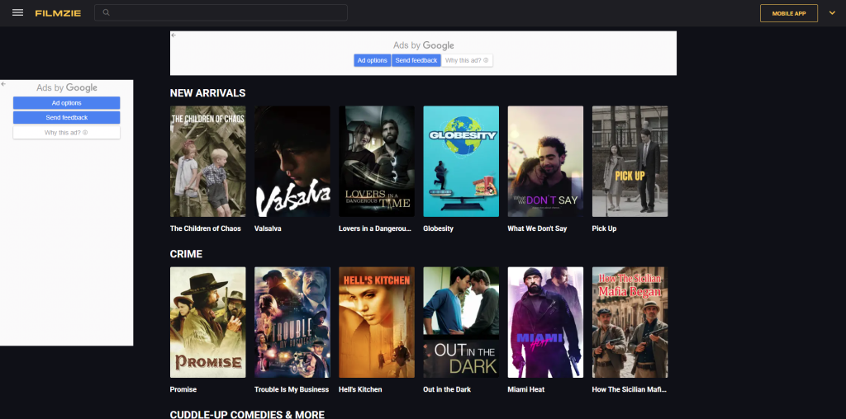Image resolution: width=846 pixels, height=419 pixels.
Task: Open the Valsalva movie poster
Action: click(x=292, y=161)
